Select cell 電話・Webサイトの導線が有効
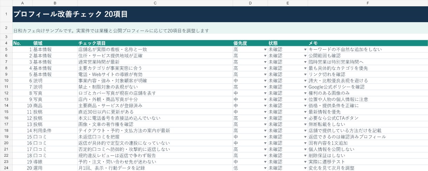Image resolution: width=428 pixels, height=171 pixels. (x=155, y=74)
